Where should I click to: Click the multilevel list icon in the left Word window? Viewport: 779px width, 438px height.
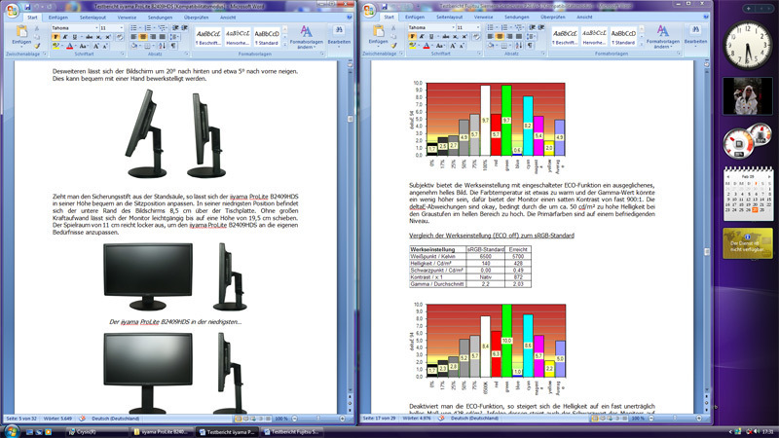[x=162, y=28]
